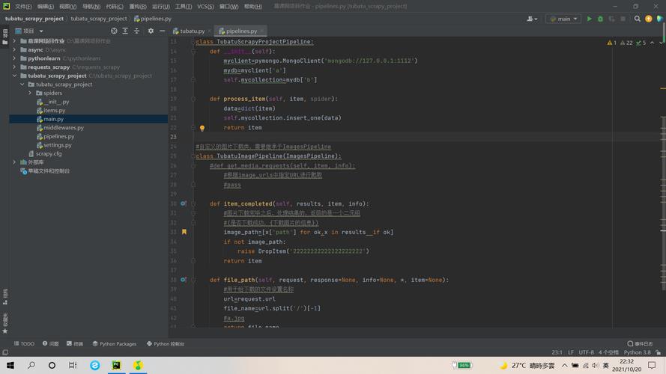Viewport: 666px width, 374px height.
Task: Expand the spiders folder in project tree
Action: click(30, 93)
